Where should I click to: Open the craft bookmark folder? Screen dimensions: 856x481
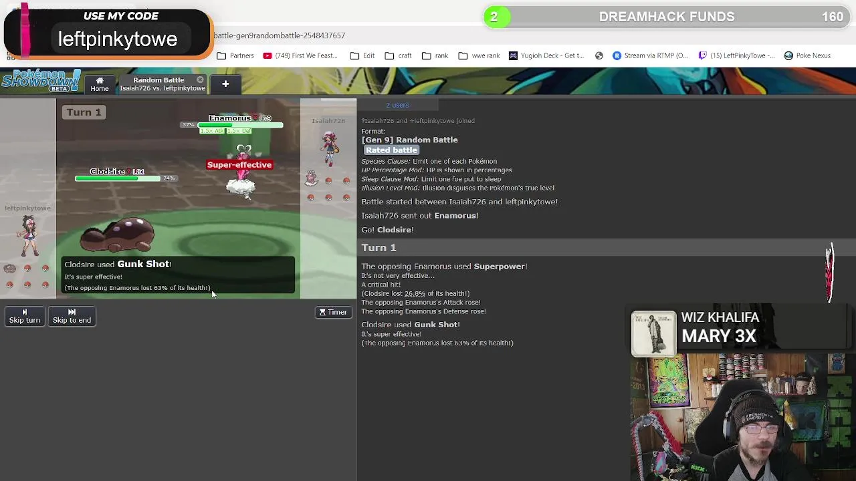click(398, 55)
